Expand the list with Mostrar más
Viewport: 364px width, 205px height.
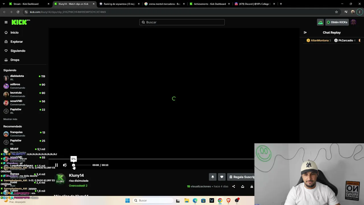(x=10, y=119)
